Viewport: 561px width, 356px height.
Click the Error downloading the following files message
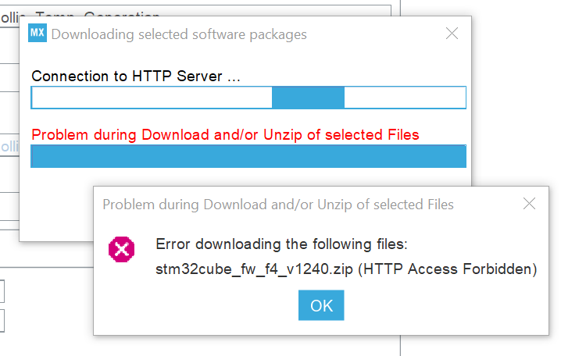tap(281, 244)
